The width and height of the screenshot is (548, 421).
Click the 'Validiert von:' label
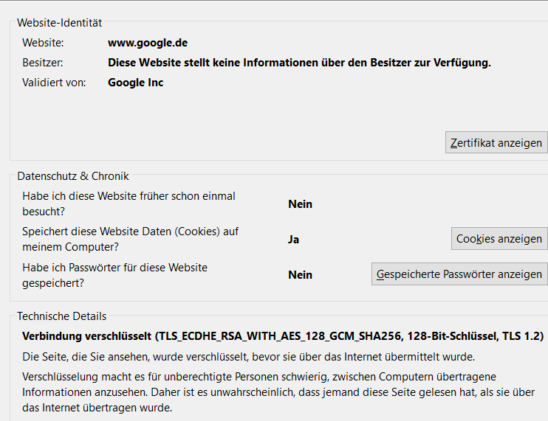54,83
